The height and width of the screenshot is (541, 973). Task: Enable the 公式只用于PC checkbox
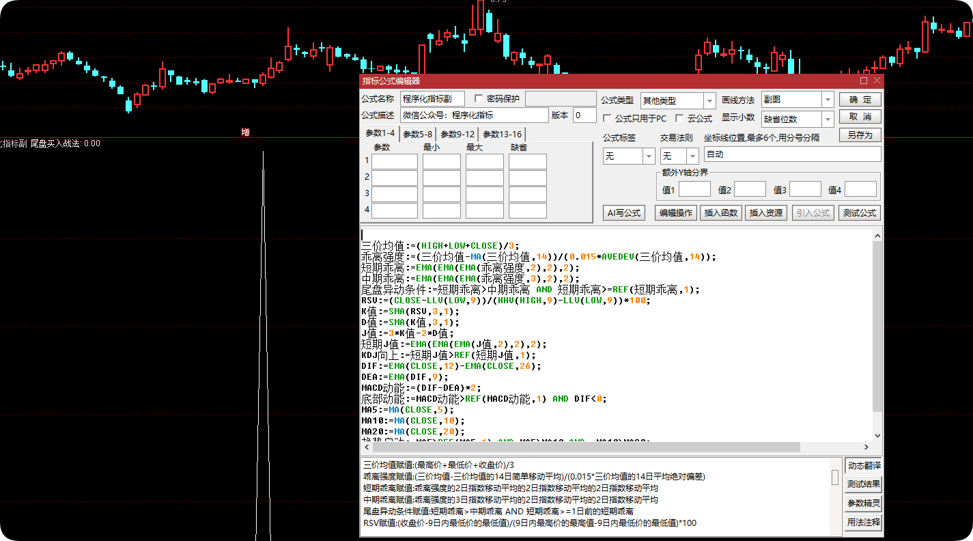[607, 119]
